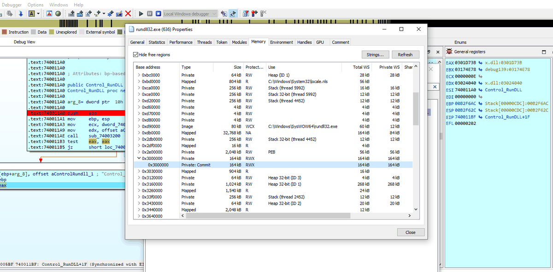Expand the 0xbc0000 Heap memory region
Viewport: 553px width, 272px height.
139,75
